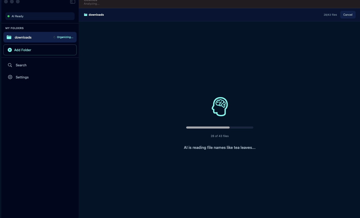Cancel the file analysis
The width and height of the screenshot is (360, 218).
[348, 15]
